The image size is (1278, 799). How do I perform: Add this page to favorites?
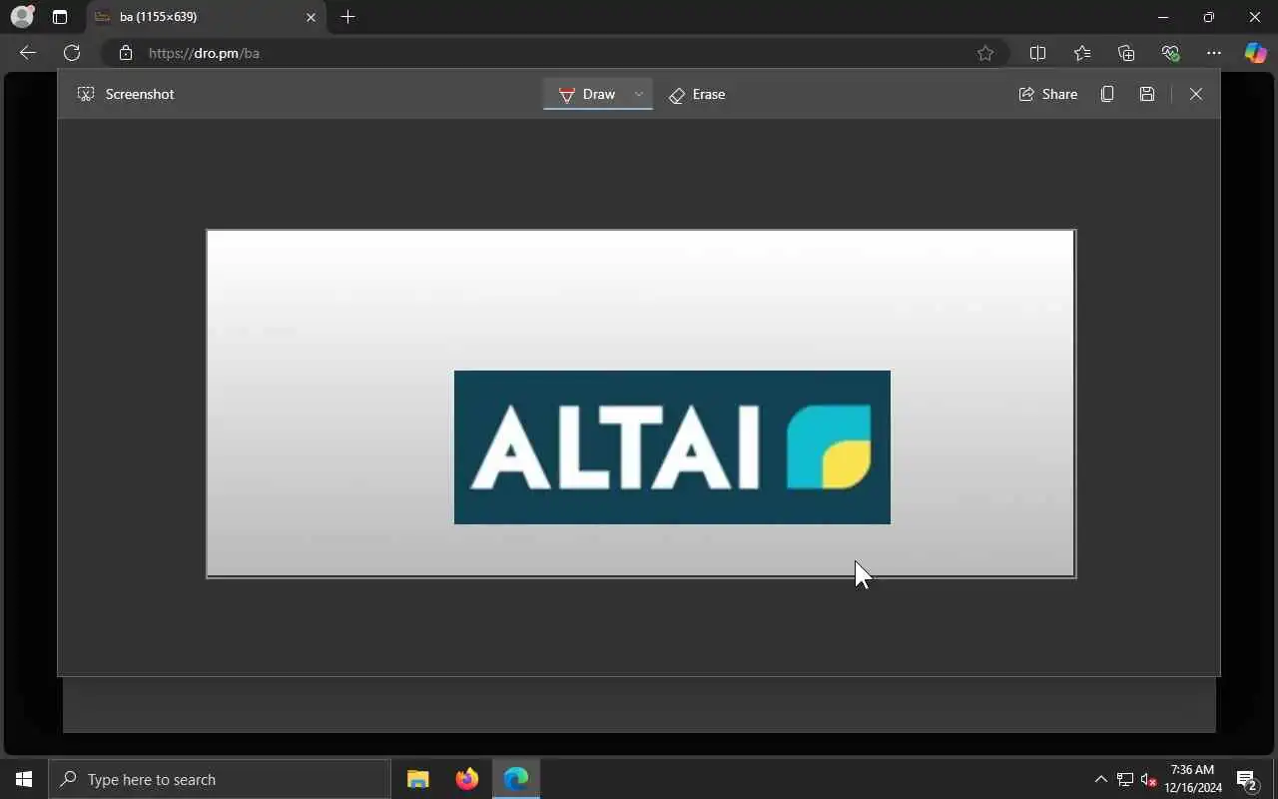[x=985, y=53]
